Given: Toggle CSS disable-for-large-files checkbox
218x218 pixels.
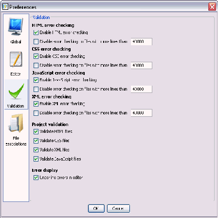Looking at the screenshot, I should pyautogui.click(x=36, y=65).
